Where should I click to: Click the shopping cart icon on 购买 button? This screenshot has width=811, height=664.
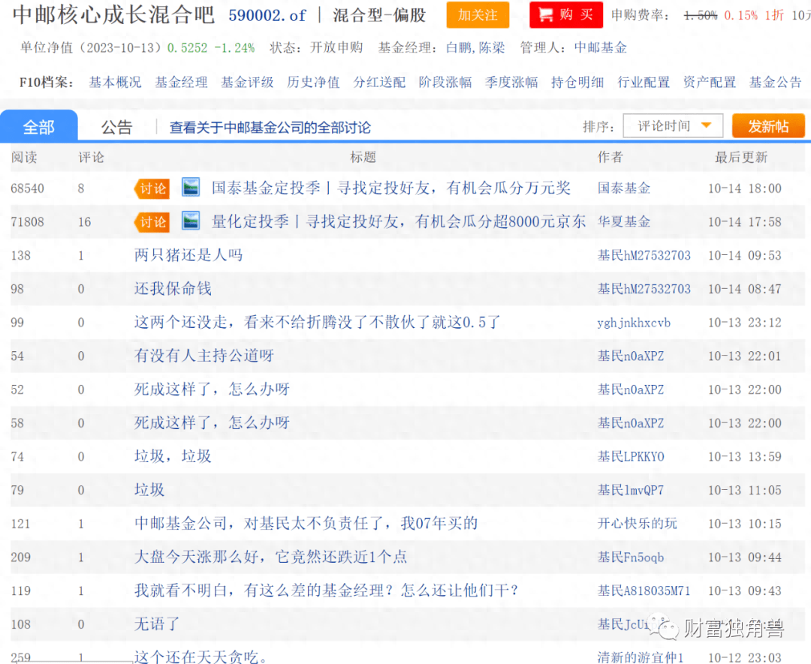544,16
